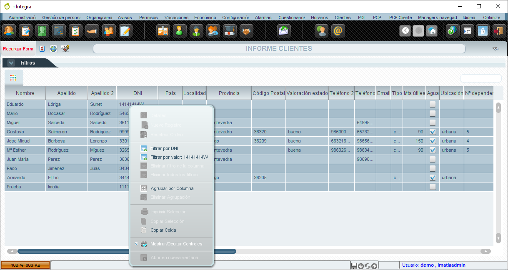Image resolution: width=508 pixels, height=270 pixels.
Task: Select the Barbosa surname cell
Action: pyautogui.click(x=67, y=141)
